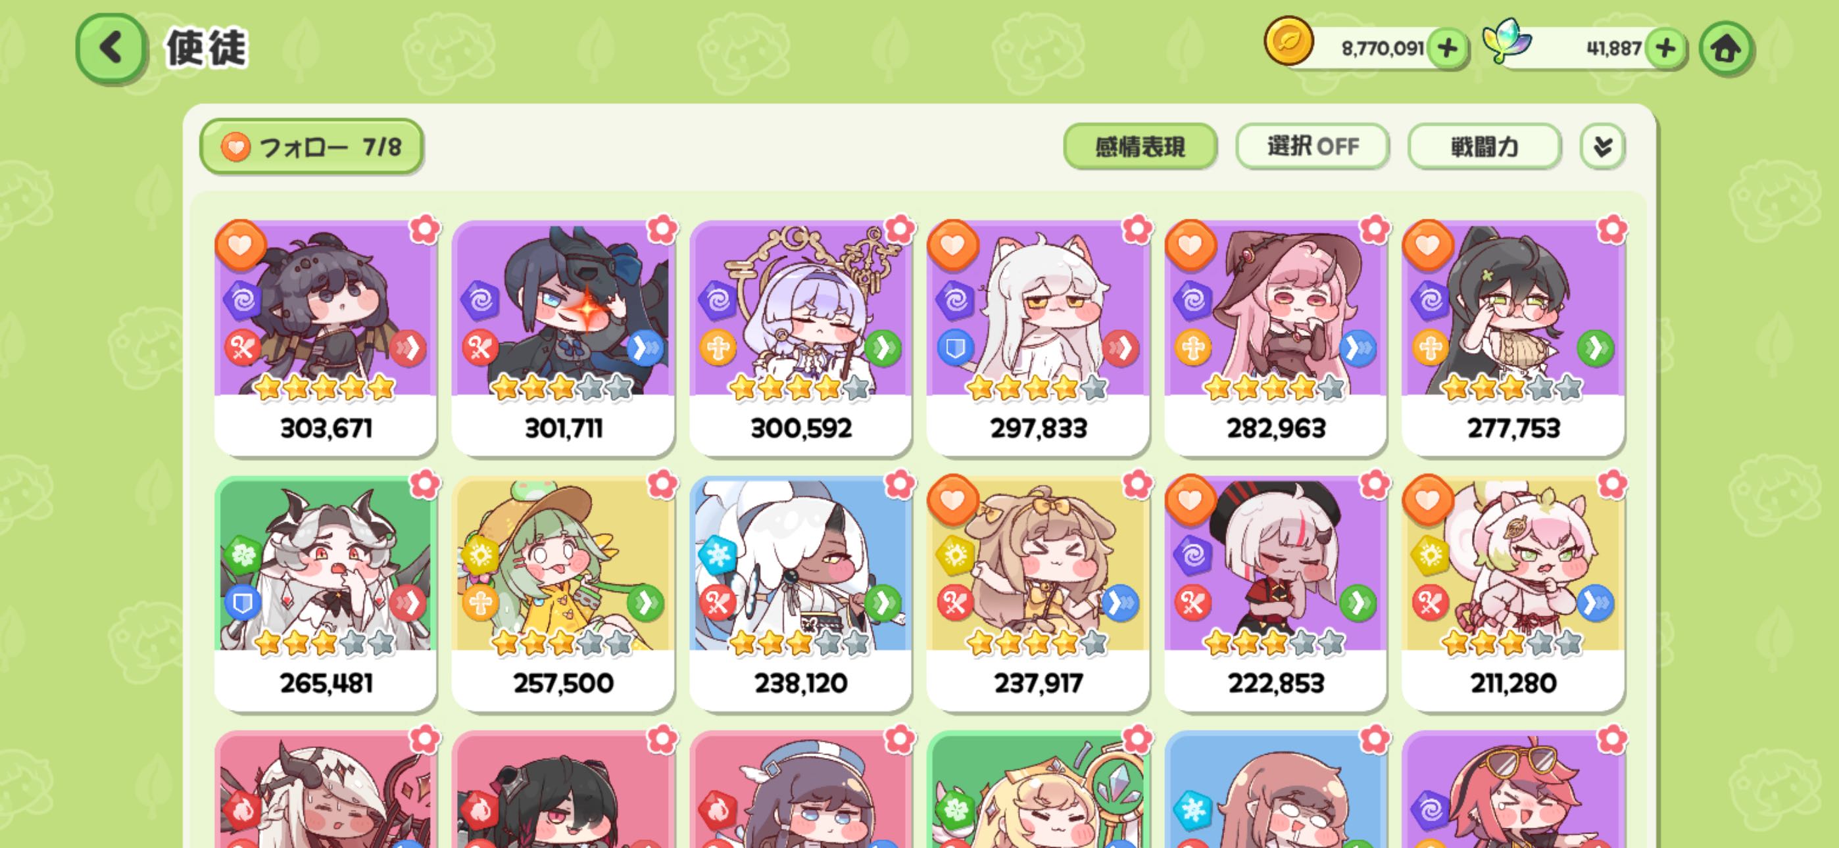Tap the gold coin currency icon
Viewport: 1839px width, 848px height.
pos(1288,41)
